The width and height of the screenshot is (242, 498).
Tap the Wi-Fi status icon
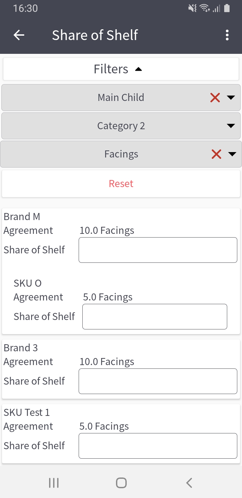pos(204,8)
